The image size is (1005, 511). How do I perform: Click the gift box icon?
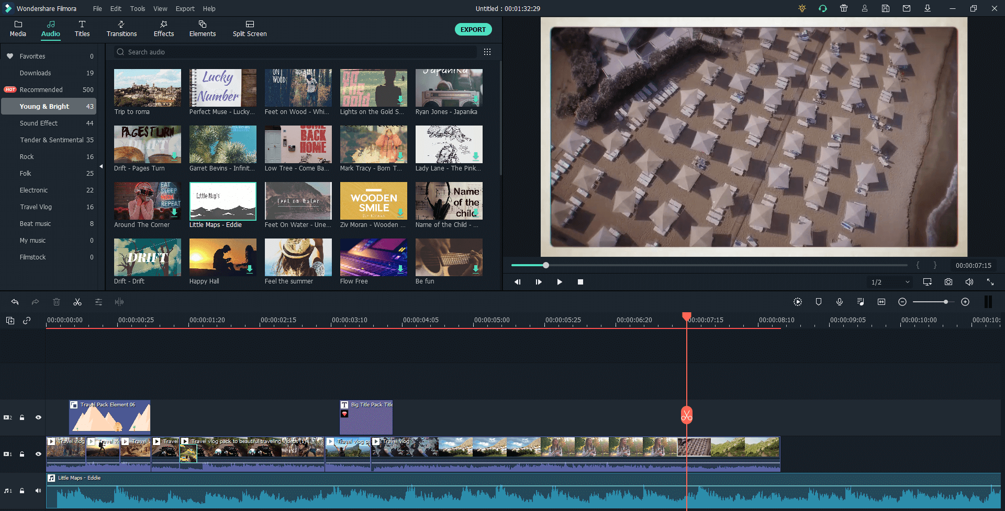tap(844, 8)
